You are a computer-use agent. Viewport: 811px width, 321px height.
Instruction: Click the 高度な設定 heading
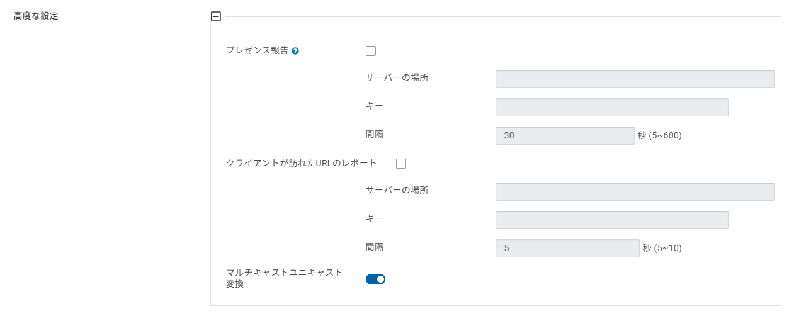[36, 16]
